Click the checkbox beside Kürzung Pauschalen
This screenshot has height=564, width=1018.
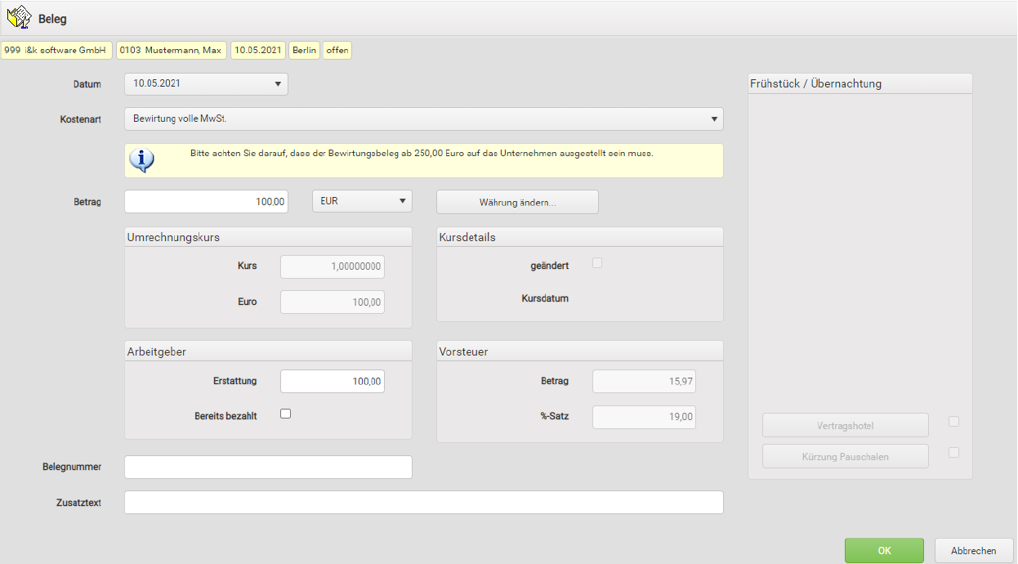click(x=953, y=453)
